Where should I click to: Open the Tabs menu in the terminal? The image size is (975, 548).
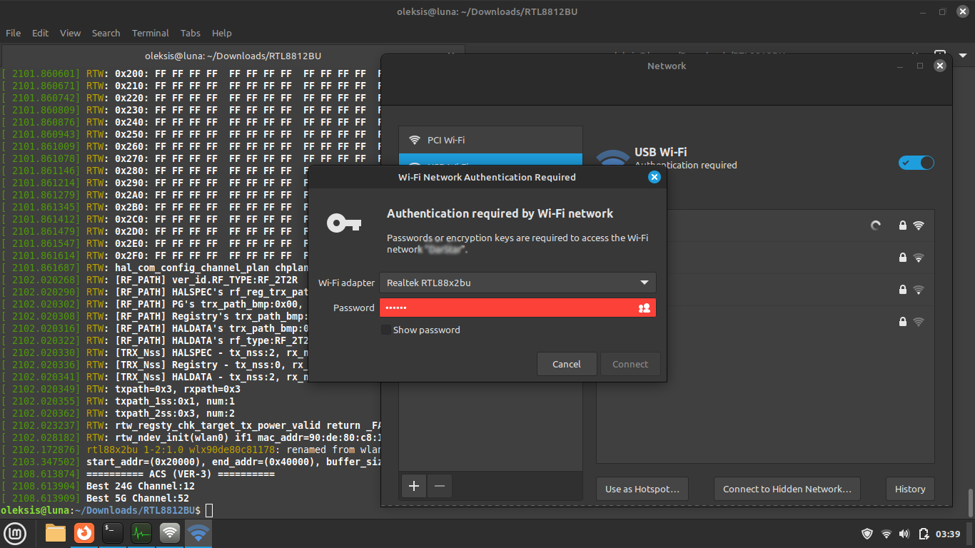coord(191,33)
